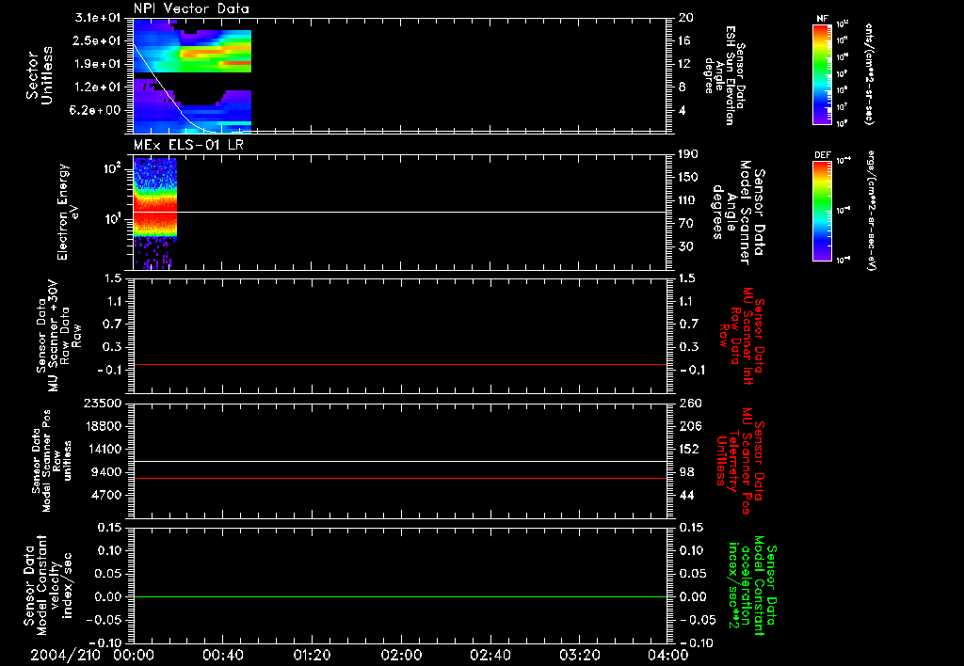The image size is (964, 666).
Task: Click the '98' telemetry axis value
Action: 686,472
